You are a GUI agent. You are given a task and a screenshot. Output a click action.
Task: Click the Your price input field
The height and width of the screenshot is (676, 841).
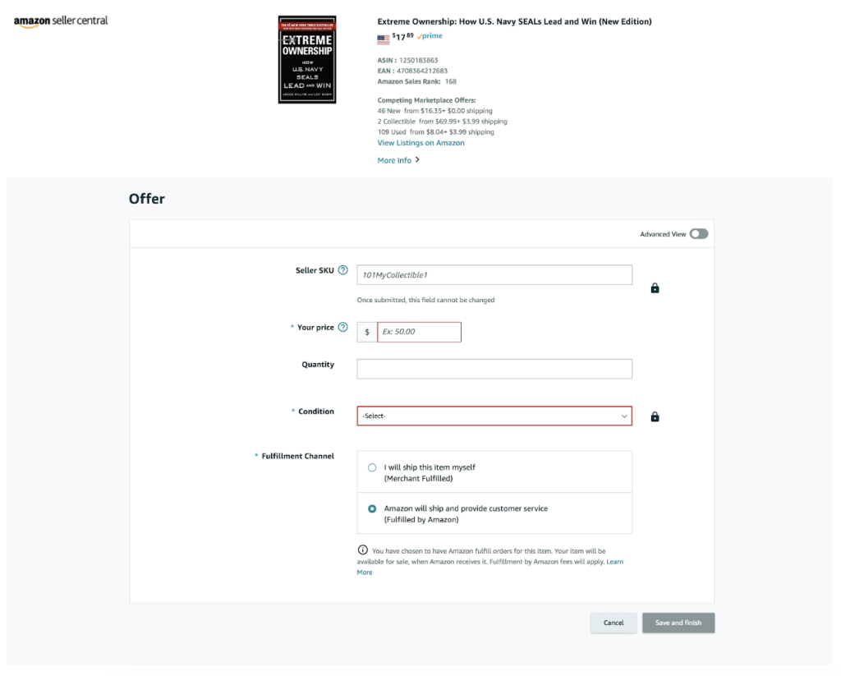click(x=419, y=331)
